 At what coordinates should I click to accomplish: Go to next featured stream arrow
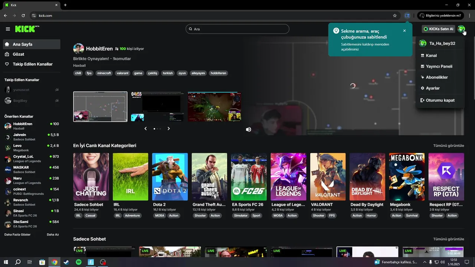point(168,129)
